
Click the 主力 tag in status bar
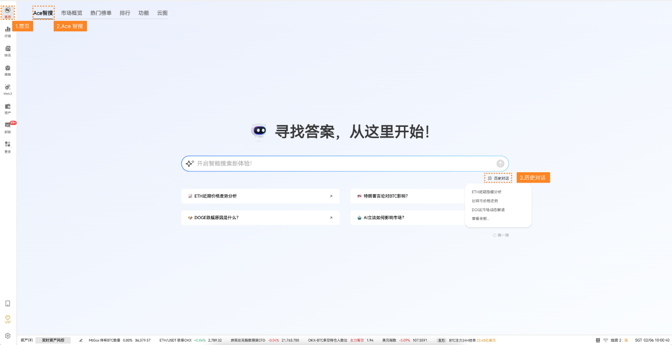[441, 340]
